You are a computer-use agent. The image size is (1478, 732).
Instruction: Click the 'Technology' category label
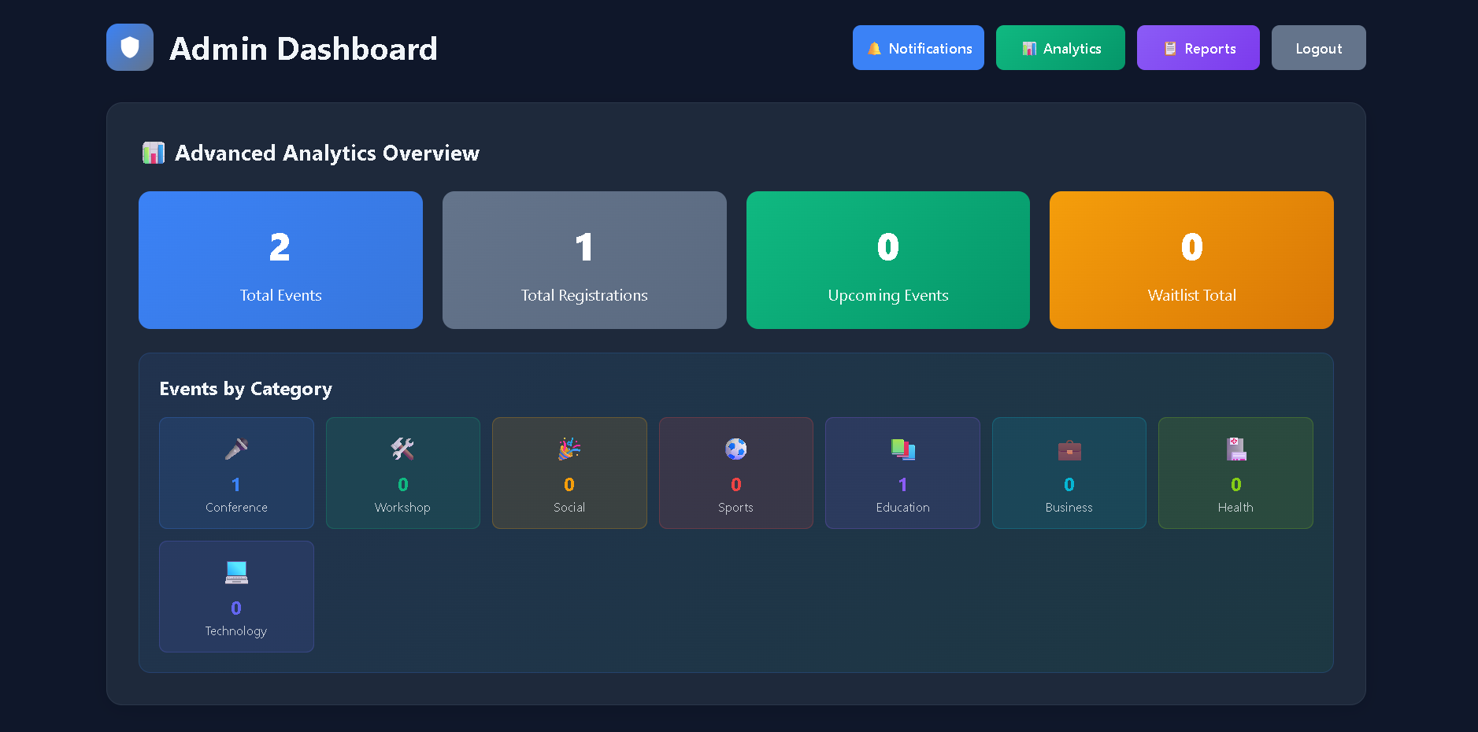click(x=236, y=631)
